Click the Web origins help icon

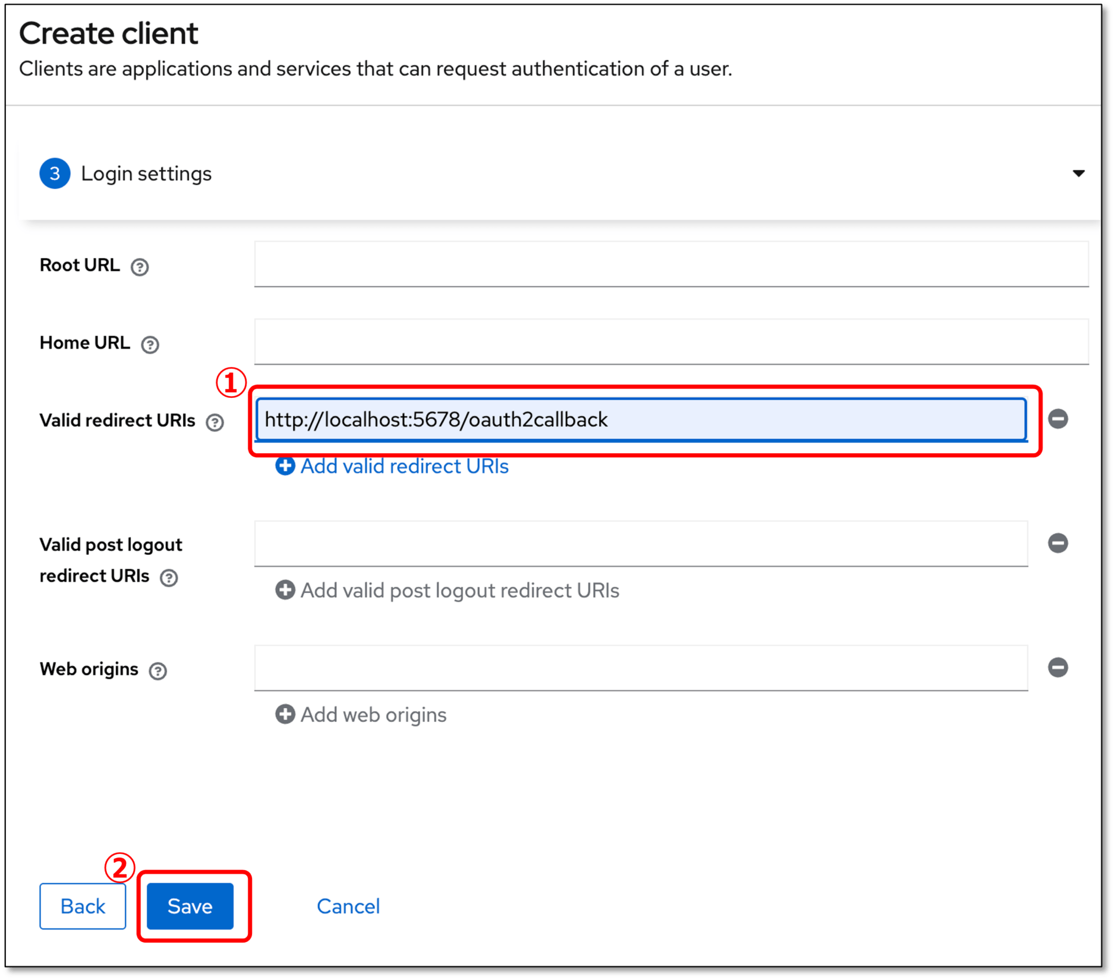click(x=158, y=671)
